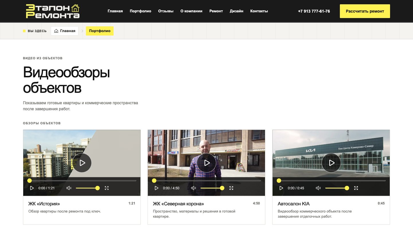Click small play icon in ЖК «История» controls
Viewport: 413px width, 232px height.
pyautogui.click(x=32, y=188)
